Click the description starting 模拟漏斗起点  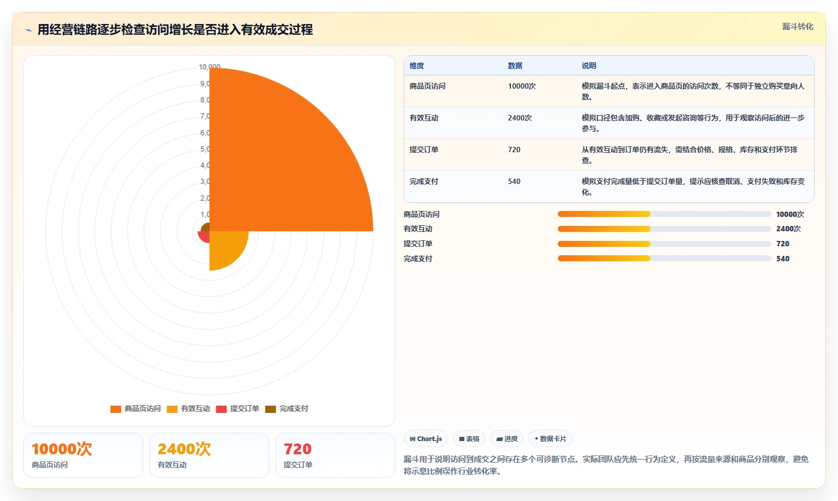[x=693, y=91]
